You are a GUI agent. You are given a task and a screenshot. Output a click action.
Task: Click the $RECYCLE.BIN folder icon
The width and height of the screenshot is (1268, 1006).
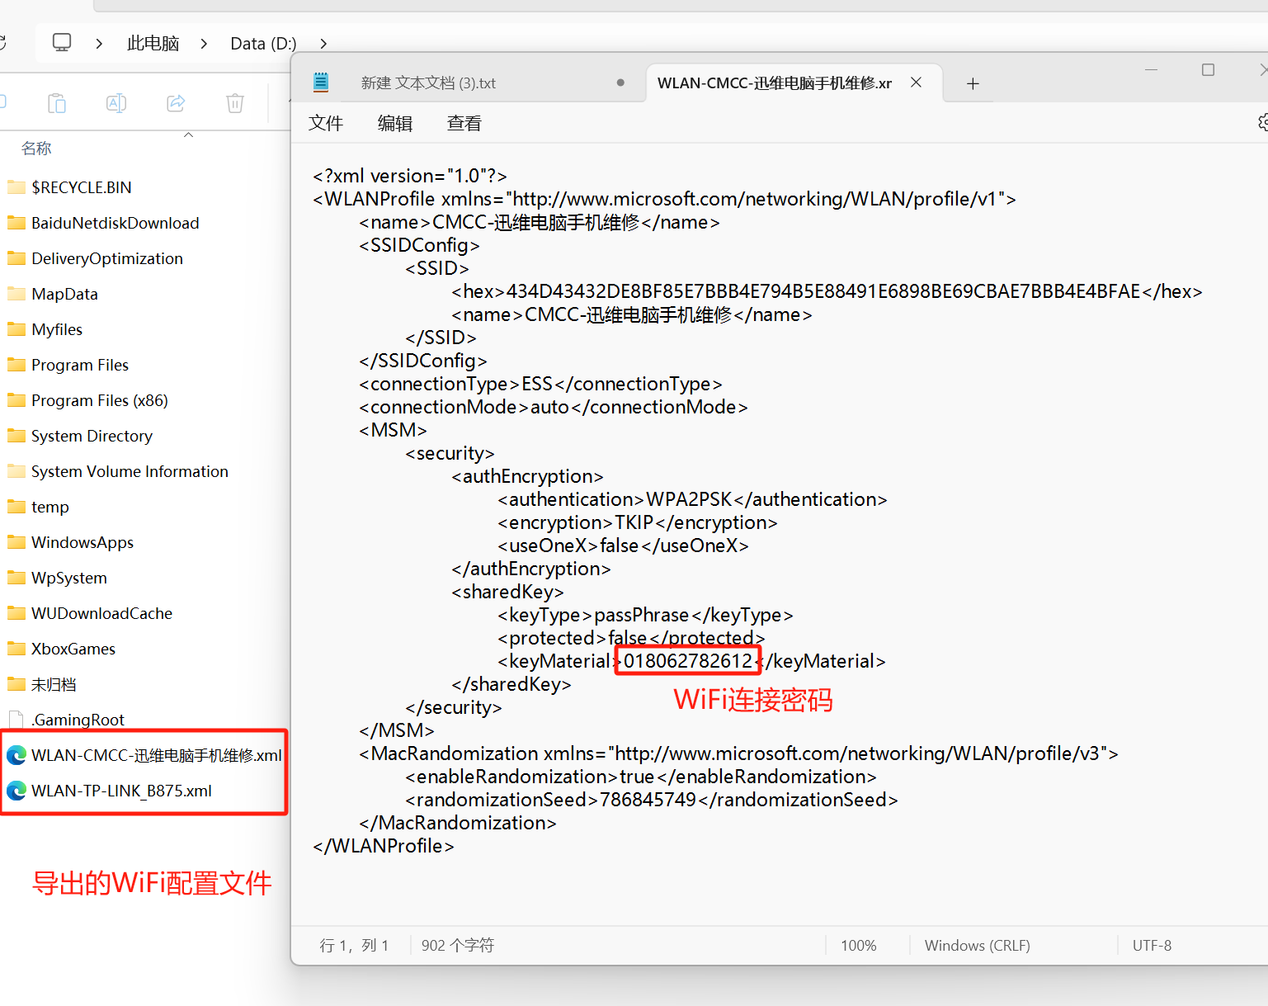16,187
